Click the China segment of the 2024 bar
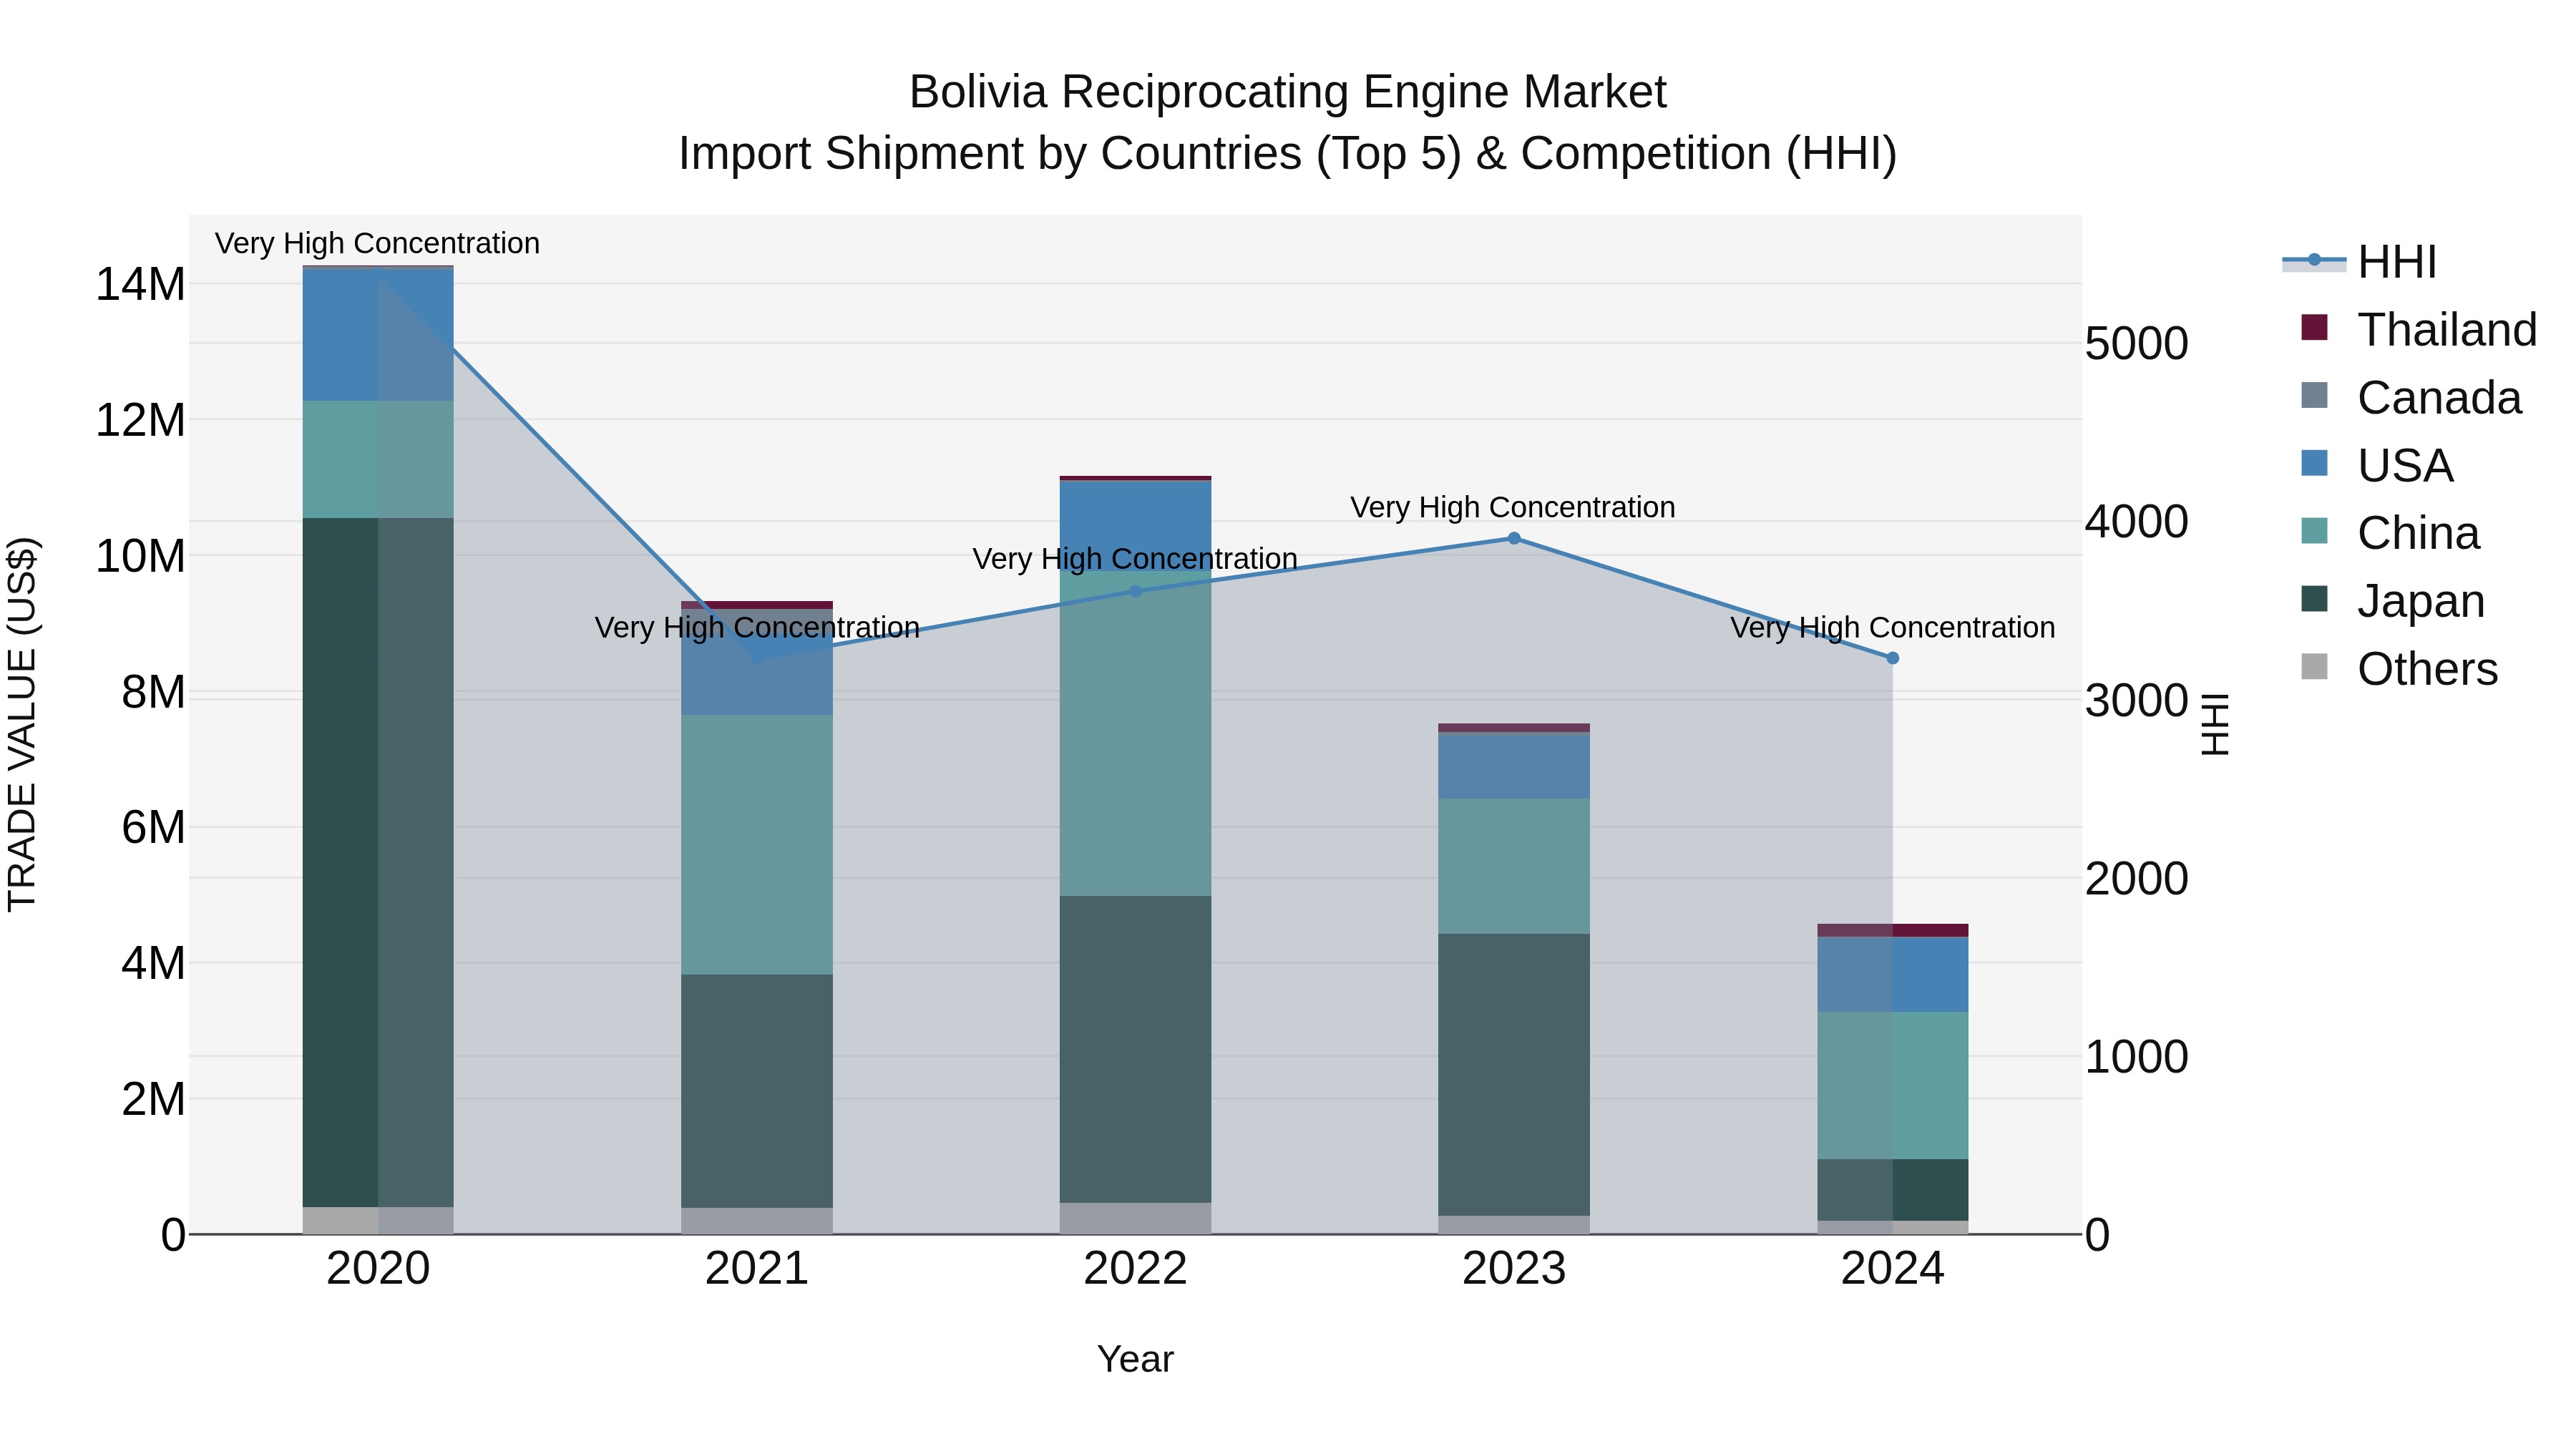Viewport: 2576px width, 1449px height. tap(1892, 1086)
